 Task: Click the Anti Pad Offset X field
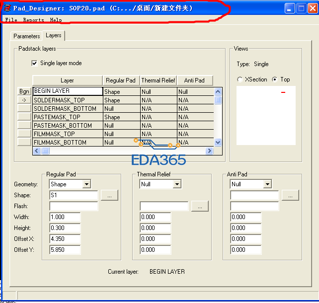point(246,239)
